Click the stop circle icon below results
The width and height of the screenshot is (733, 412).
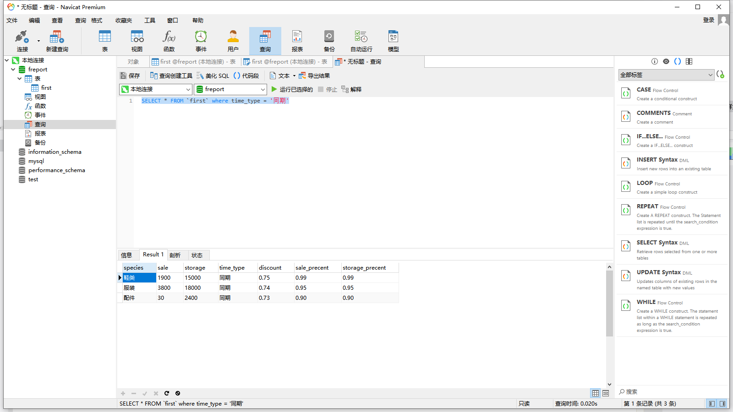pyautogui.click(x=178, y=393)
